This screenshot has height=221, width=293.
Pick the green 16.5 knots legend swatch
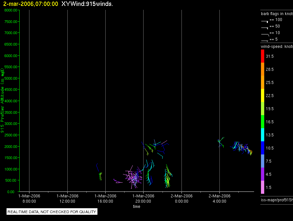(263, 122)
